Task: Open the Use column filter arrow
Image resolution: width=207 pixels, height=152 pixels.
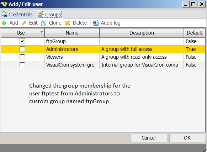Action: click(x=42, y=32)
